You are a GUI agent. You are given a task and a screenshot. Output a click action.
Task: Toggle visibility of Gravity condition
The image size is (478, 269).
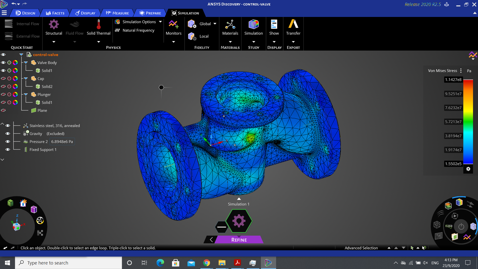click(x=8, y=134)
